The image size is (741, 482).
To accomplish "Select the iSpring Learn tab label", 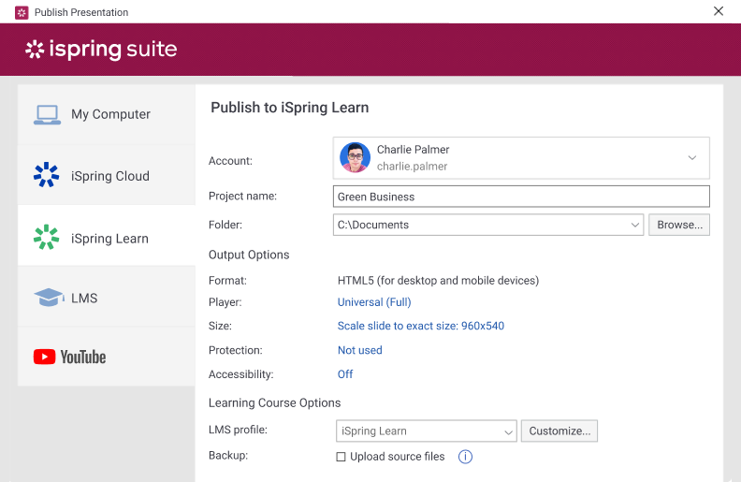I will [109, 239].
